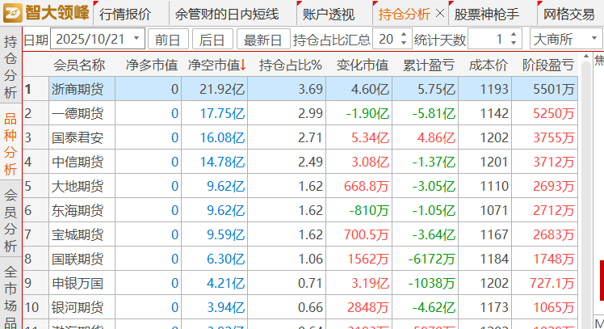Select the 宝城期货 row
Screen dimensions: 604x329
point(300,234)
